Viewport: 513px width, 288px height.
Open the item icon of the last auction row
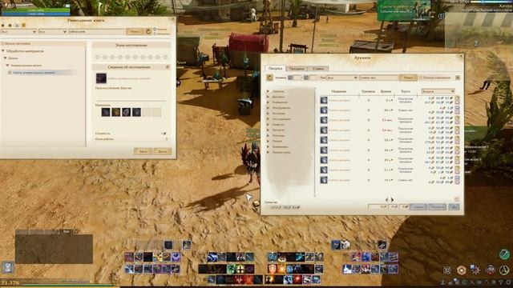(x=324, y=180)
